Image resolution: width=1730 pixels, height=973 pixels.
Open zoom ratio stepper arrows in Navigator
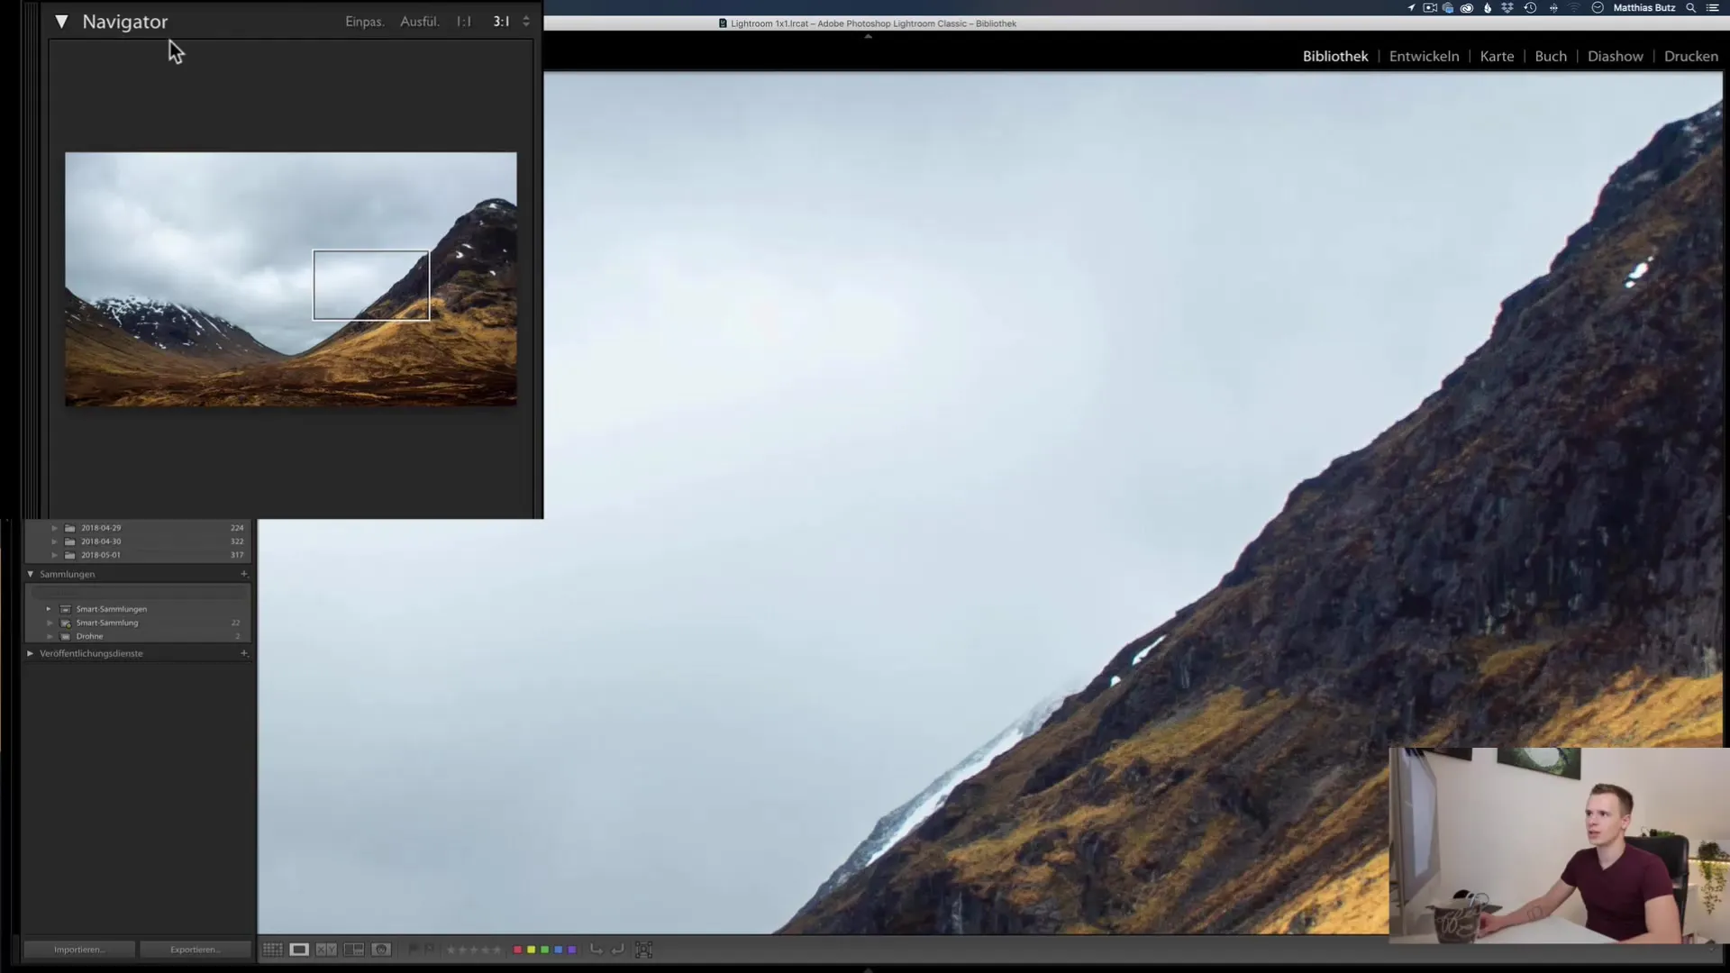pyautogui.click(x=526, y=22)
